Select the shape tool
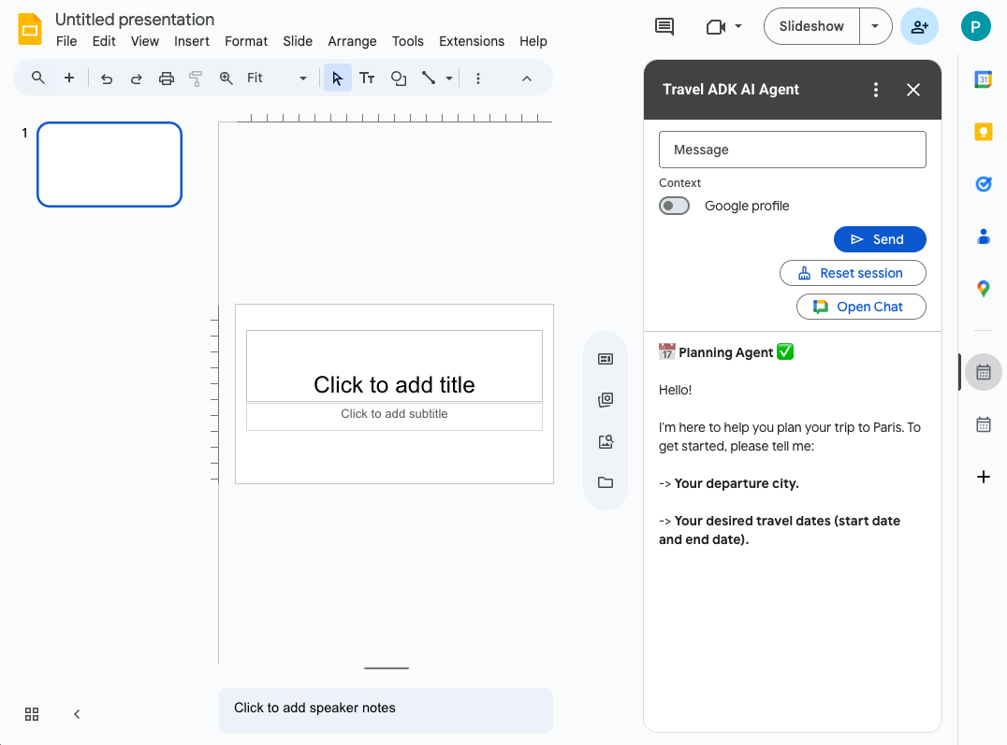This screenshot has width=1007, height=745. tap(398, 78)
